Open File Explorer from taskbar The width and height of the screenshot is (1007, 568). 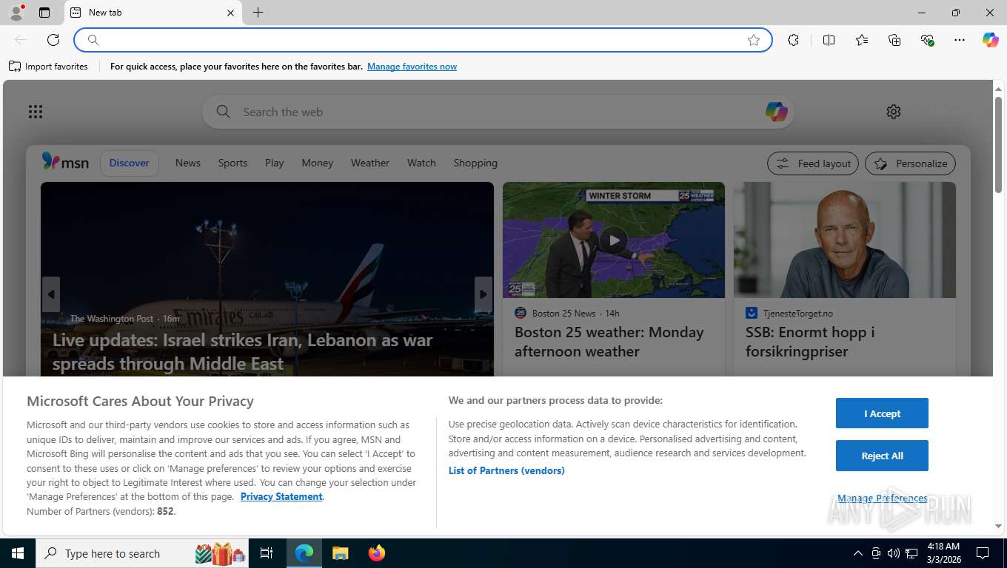340,553
